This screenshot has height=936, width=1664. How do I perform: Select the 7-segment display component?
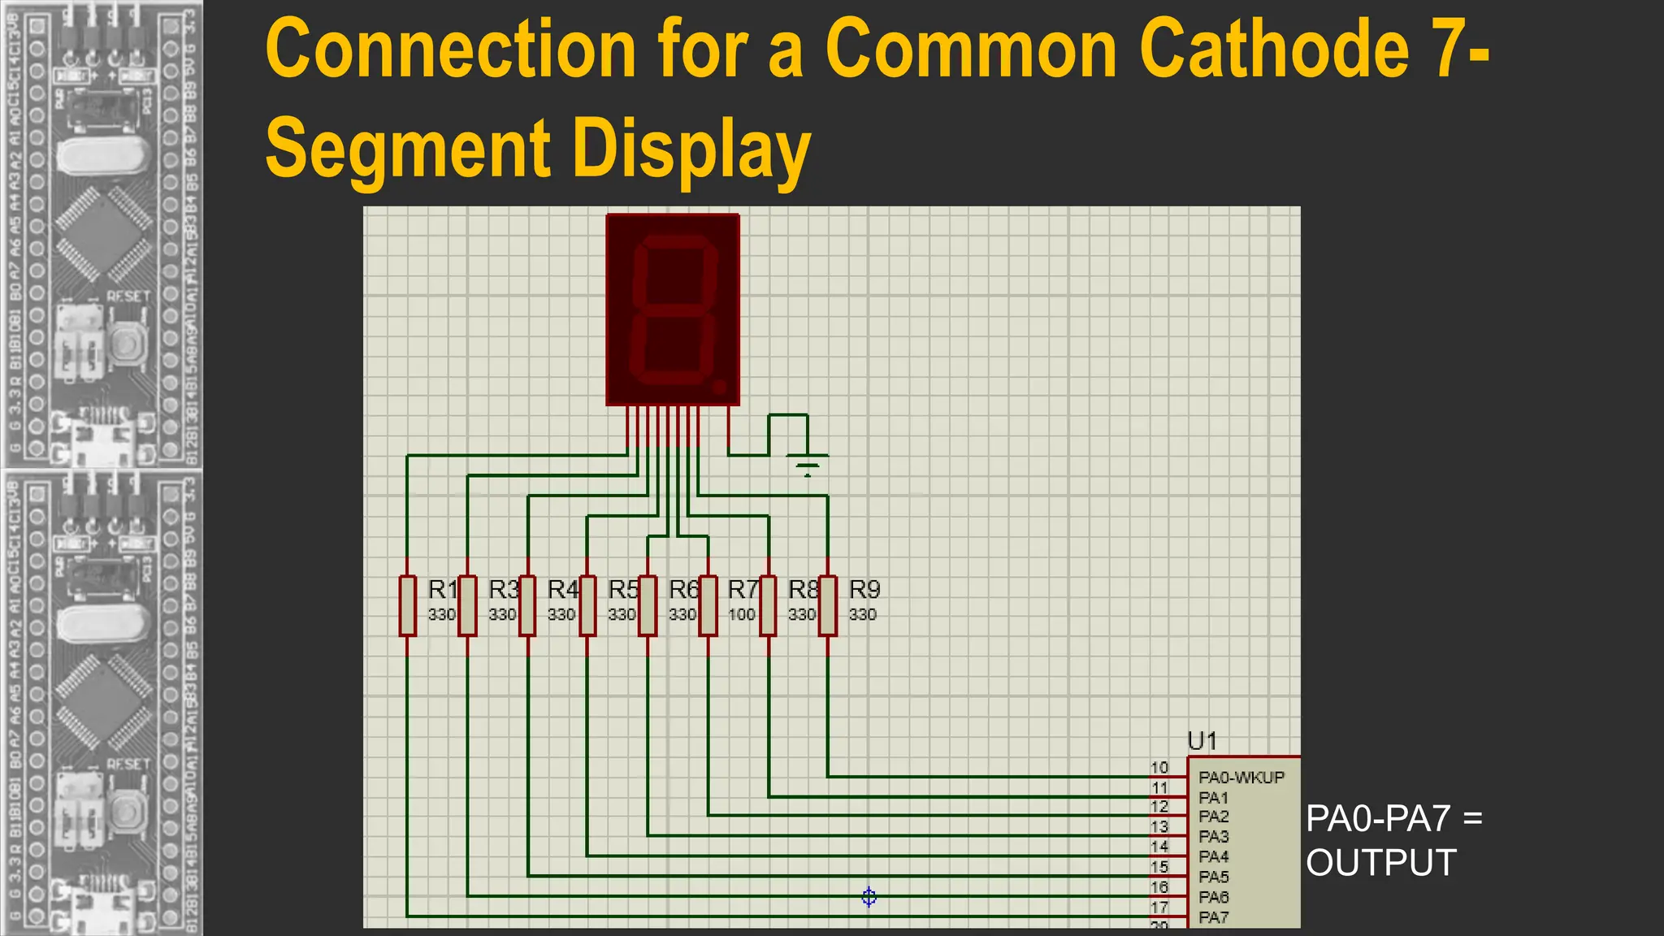tap(673, 310)
